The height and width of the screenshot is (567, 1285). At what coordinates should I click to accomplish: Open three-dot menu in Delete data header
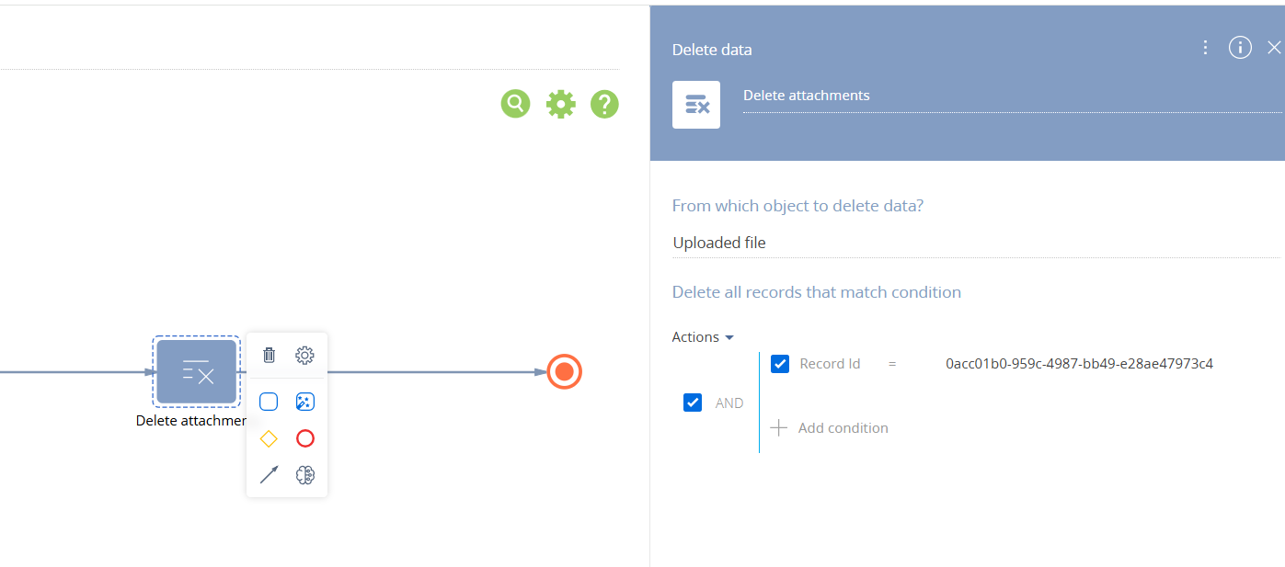pos(1205,48)
